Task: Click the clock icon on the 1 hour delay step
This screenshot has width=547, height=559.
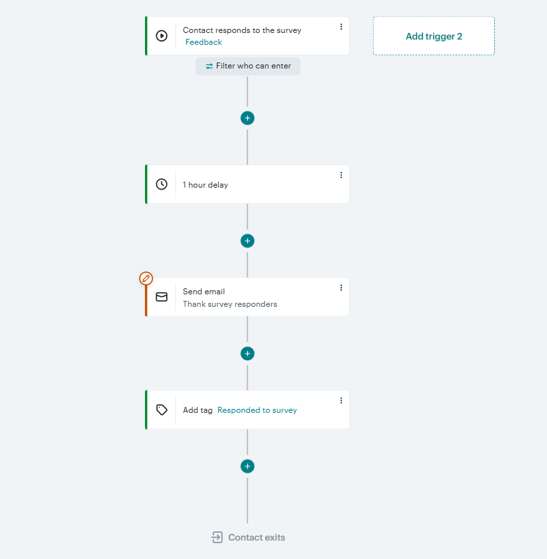Action: (161, 184)
